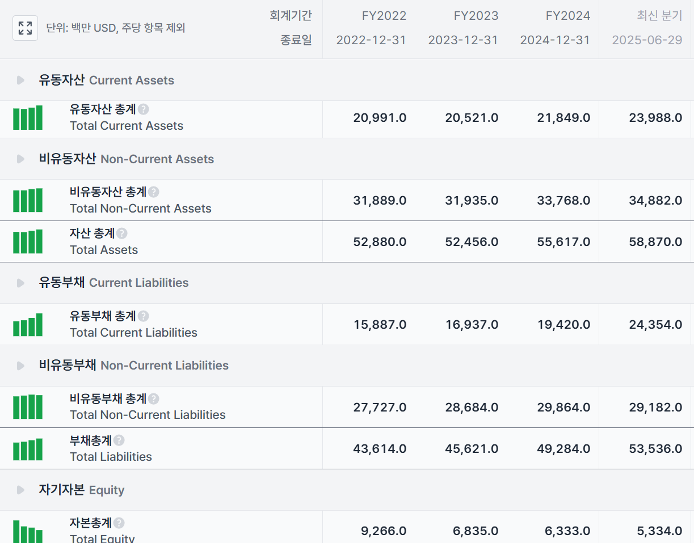This screenshot has height=543, width=694.
Task: Open Total Non-Current Assets bar chart icon
Action: [x=28, y=201]
